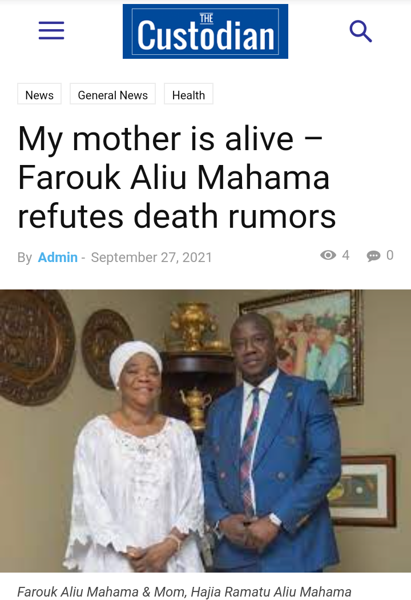Click the man in blue suit in photo

270,440
